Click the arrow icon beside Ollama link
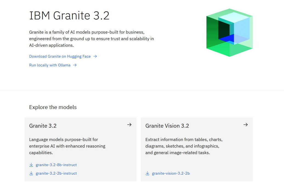The width and height of the screenshot is (284, 188). (x=75, y=65)
